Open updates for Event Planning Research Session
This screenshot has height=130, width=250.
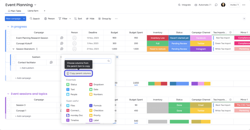pos(62,38)
